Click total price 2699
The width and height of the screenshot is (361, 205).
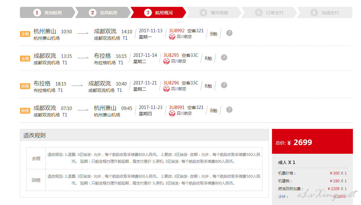click(x=302, y=143)
